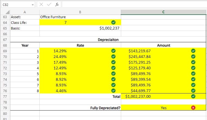Viewport: 207px width, 120px height.
Task: Click green check icon beside rate 14.29%
Action: (x=113, y=51)
